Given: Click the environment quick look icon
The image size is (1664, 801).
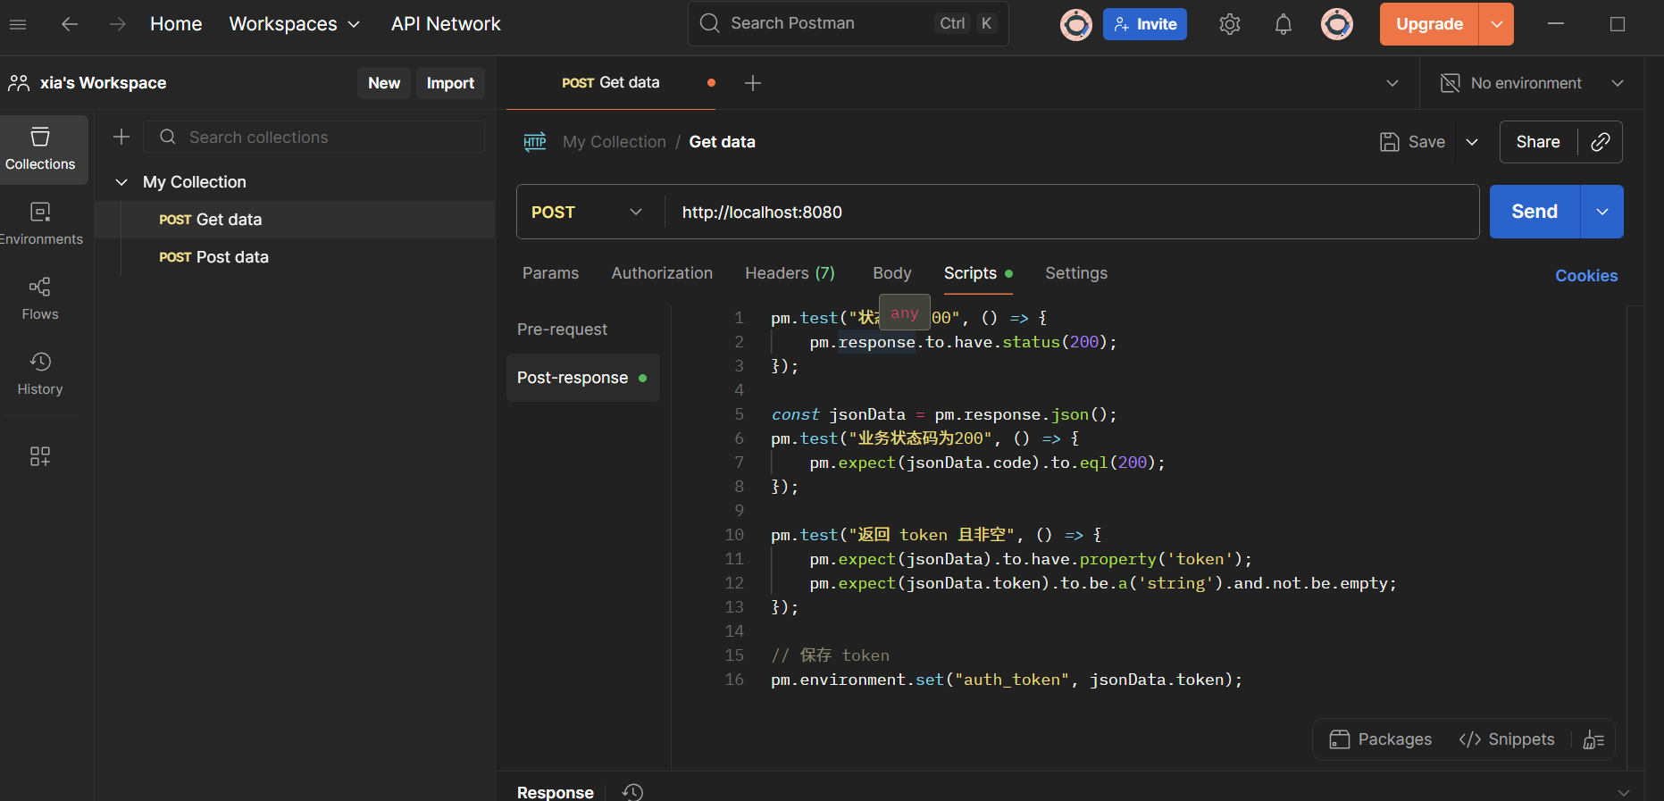Looking at the screenshot, I should (1451, 83).
